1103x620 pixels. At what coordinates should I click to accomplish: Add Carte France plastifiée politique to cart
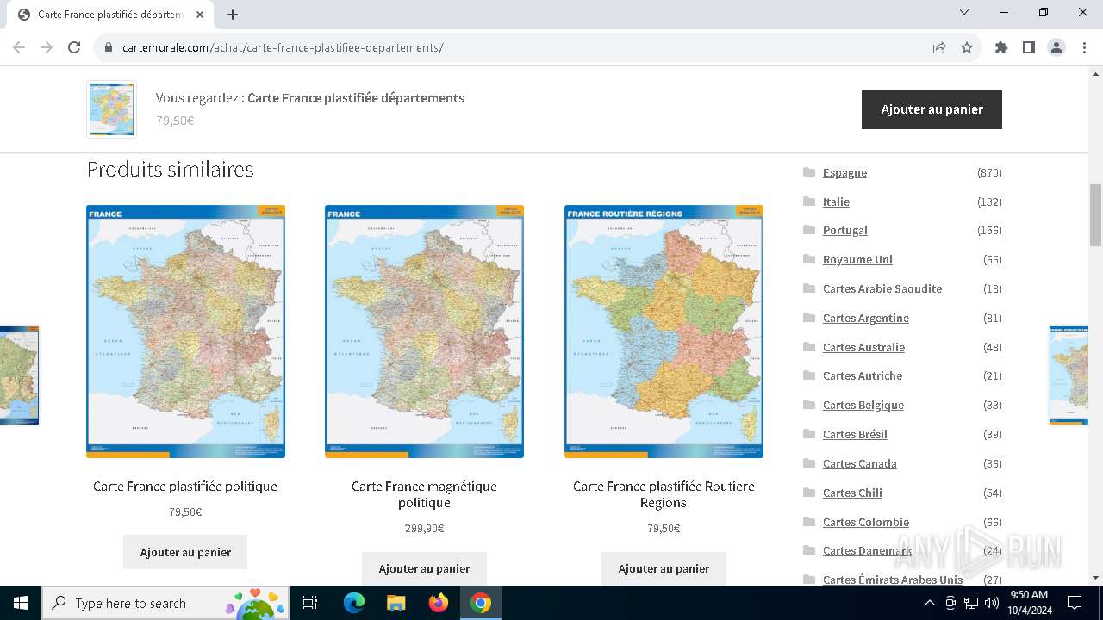pos(185,552)
